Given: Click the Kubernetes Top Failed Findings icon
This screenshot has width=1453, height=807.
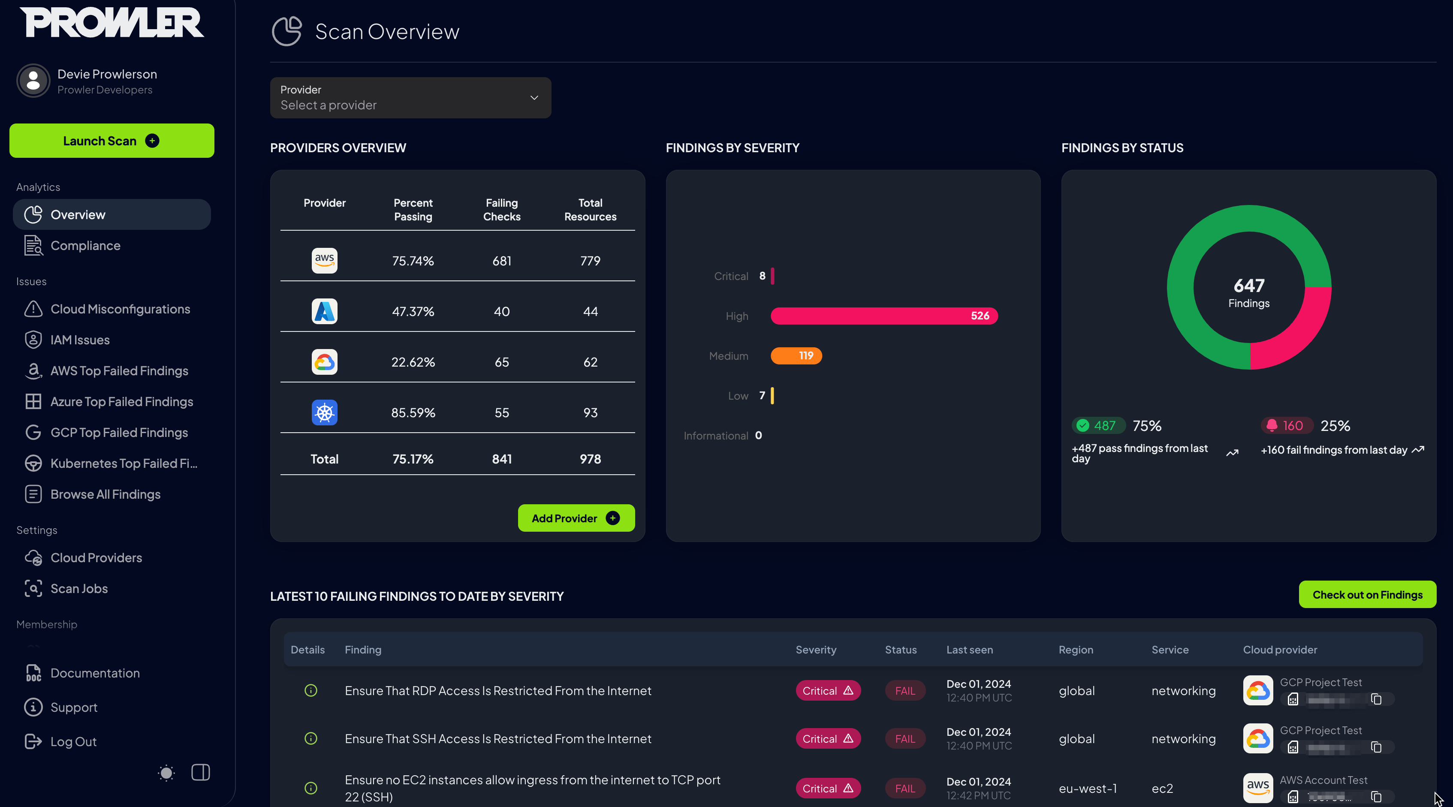Looking at the screenshot, I should pyautogui.click(x=33, y=463).
